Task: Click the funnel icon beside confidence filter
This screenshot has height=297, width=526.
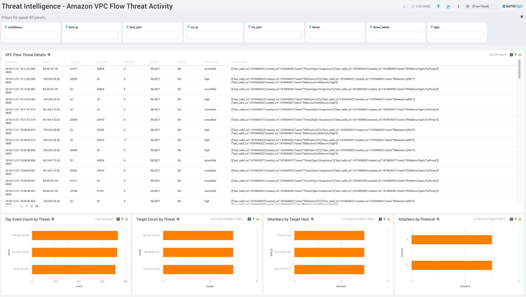Action: (6, 27)
